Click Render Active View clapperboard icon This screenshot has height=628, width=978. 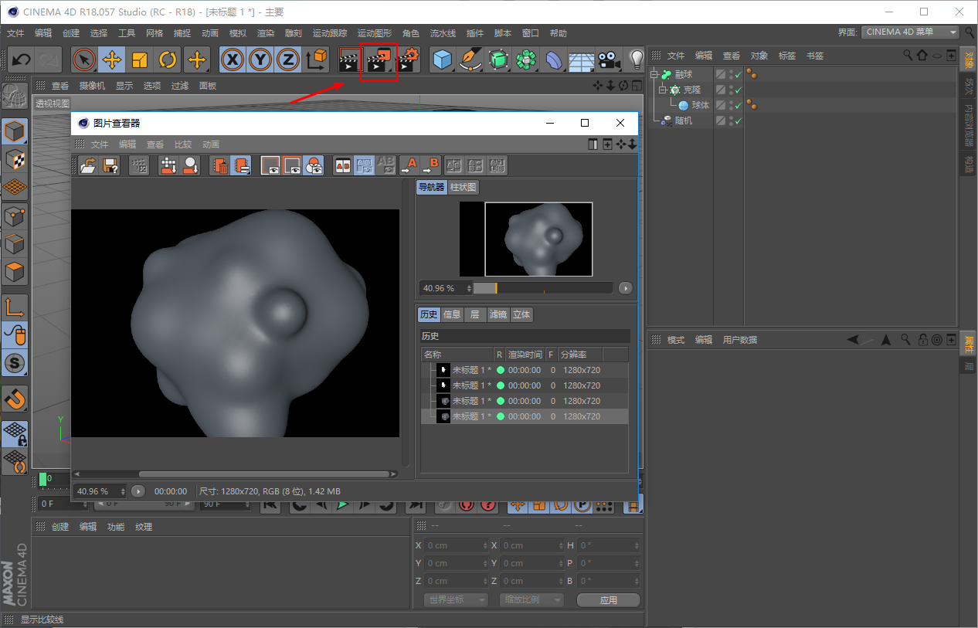[x=350, y=59]
